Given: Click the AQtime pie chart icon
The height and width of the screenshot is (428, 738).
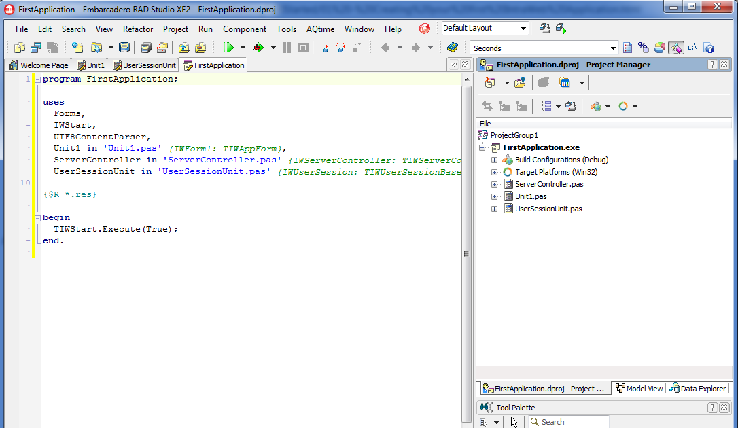Looking at the screenshot, I should point(660,48).
